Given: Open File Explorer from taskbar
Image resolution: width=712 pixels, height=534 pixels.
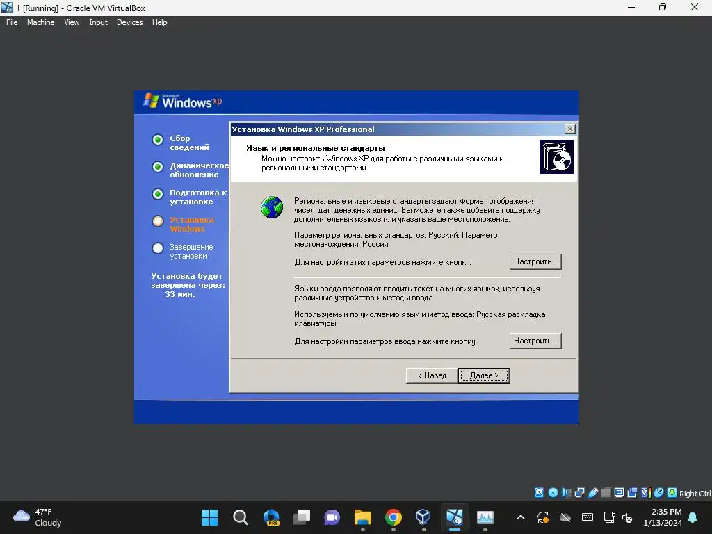Looking at the screenshot, I should (363, 517).
